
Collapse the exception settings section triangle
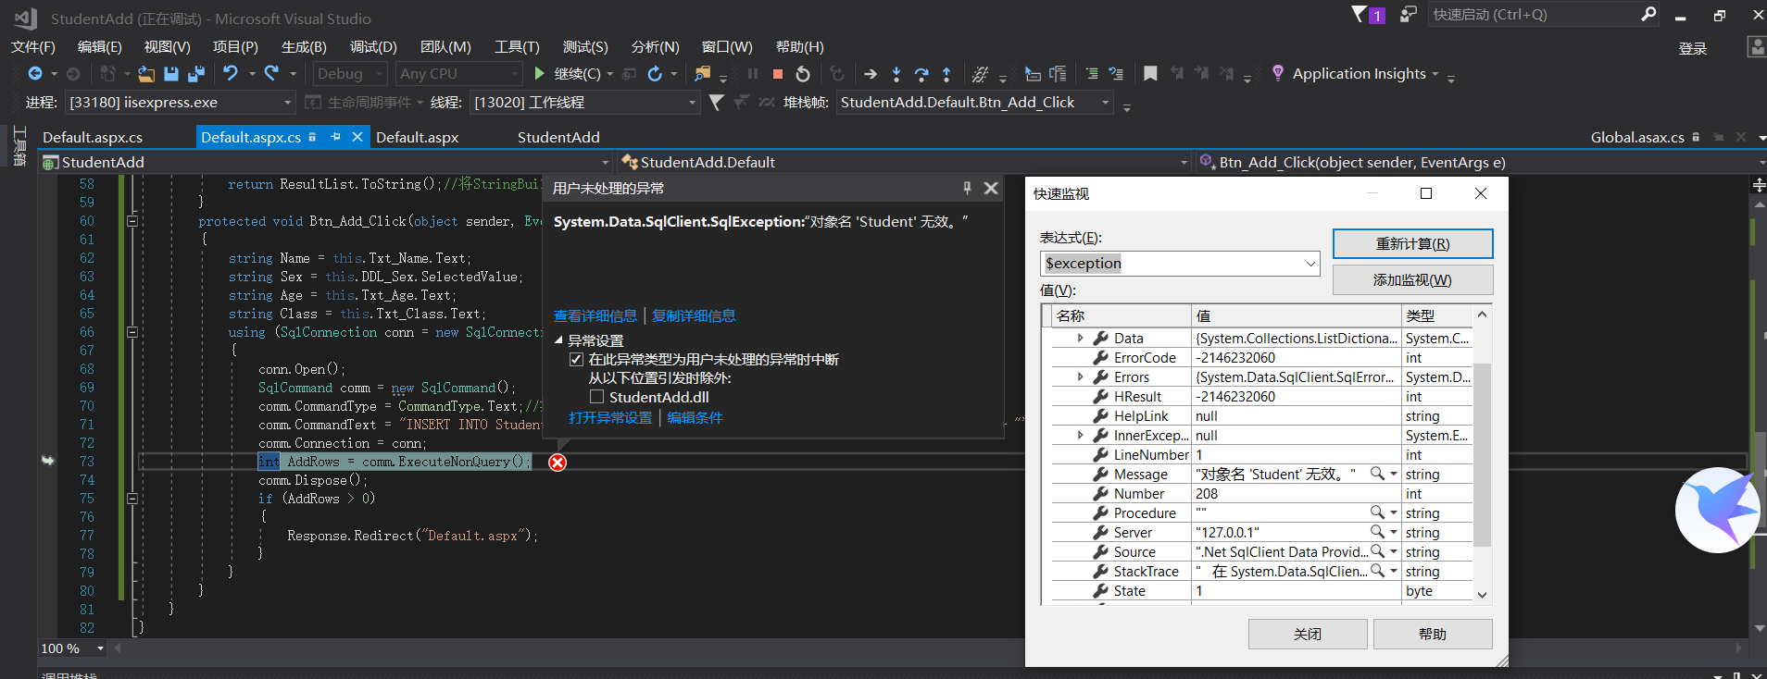[558, 340]
